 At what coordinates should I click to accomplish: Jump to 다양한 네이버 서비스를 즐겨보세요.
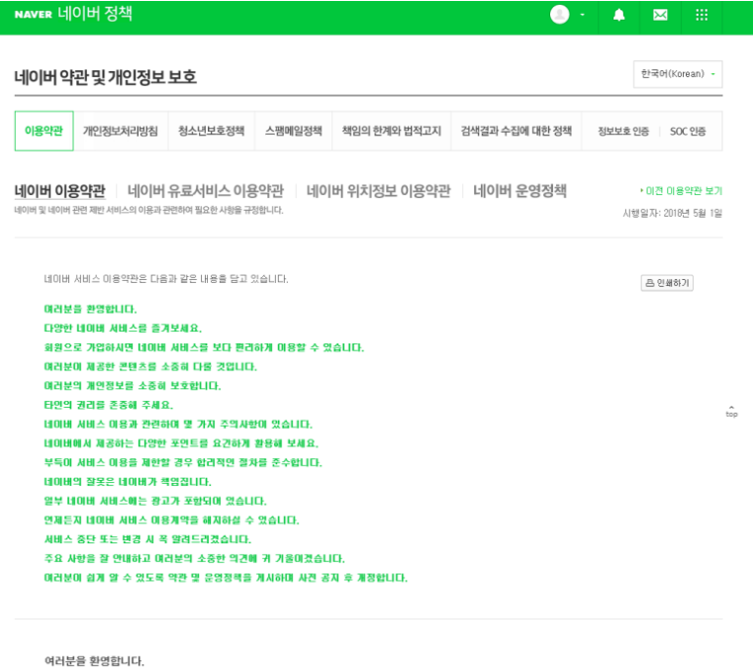pos(123,328)
